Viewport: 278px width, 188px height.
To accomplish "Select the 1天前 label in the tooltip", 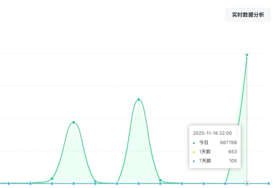I will coord(205,152).
